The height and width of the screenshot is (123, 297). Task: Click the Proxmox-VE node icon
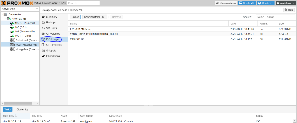click(x=9, y=19)
